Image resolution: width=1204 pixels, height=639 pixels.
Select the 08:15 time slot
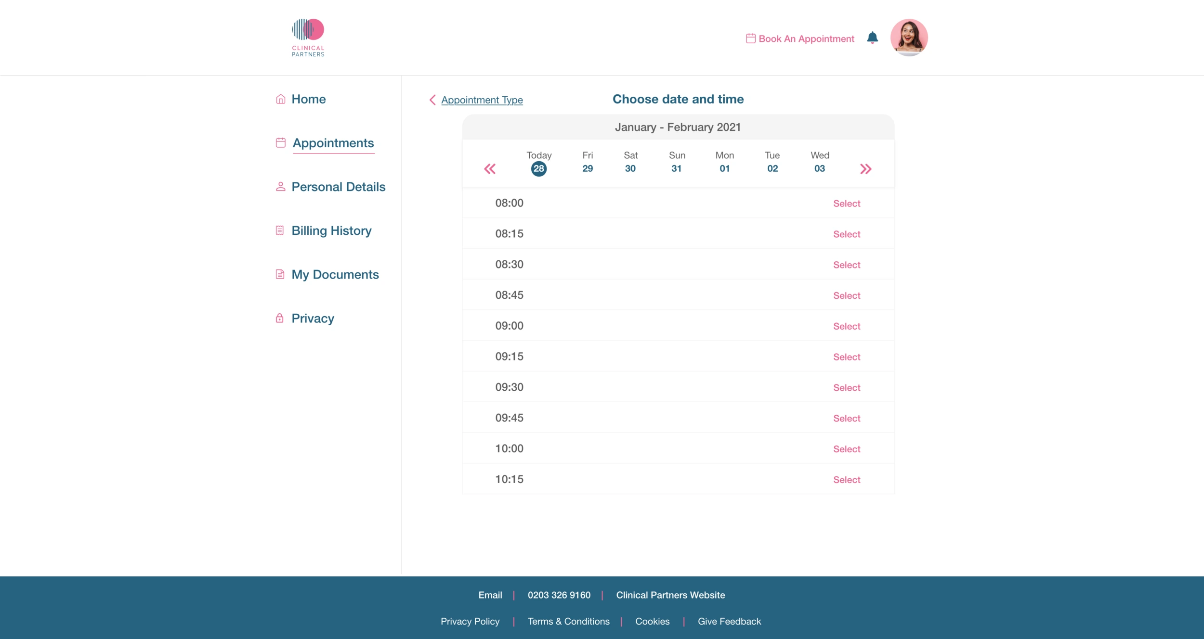click(x=847, y=234)
